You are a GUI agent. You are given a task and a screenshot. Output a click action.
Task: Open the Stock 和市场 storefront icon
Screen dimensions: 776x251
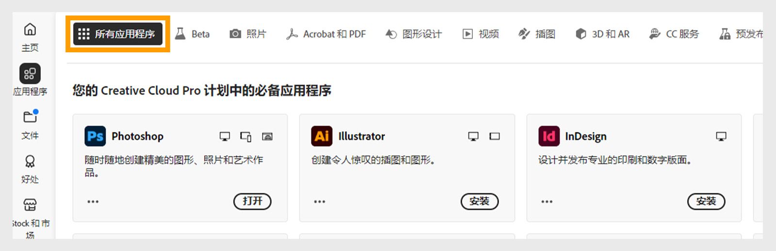pyautogui.click(x=30, y=204)
